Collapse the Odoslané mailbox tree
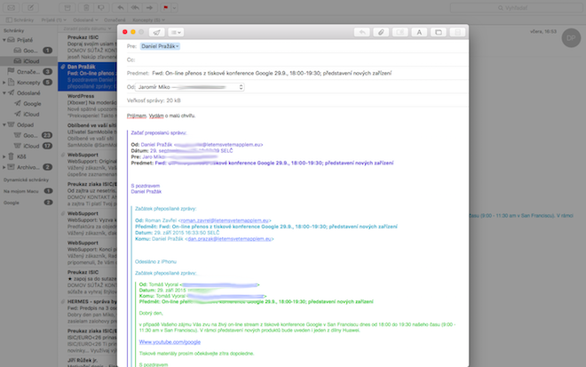The width and height of the screenshot is (586, 367). (4, 92)
